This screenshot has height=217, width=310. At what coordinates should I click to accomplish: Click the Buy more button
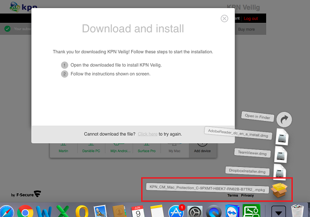(246, 29)
